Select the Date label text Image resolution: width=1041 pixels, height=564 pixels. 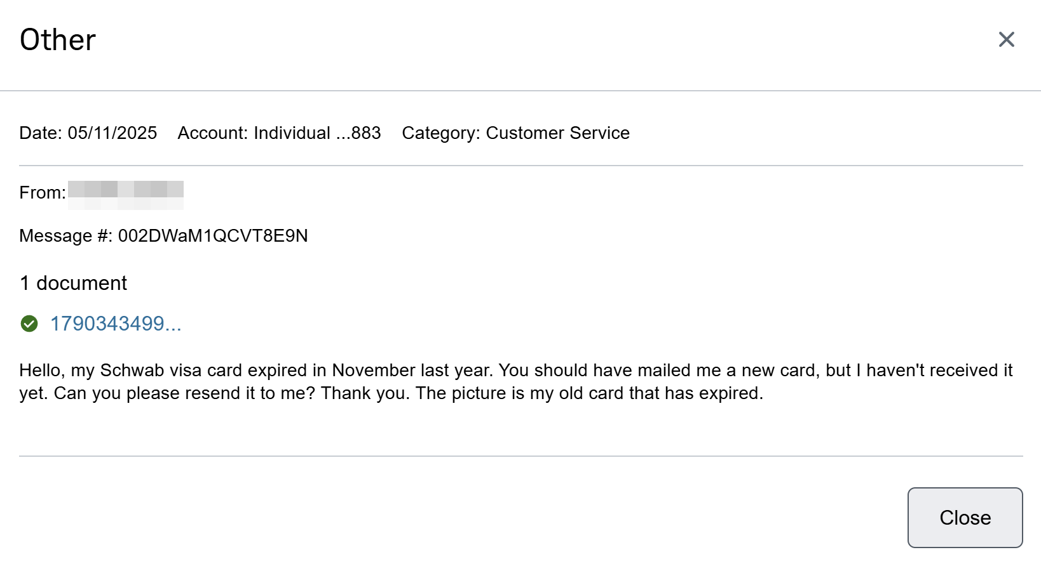[x=41, y=133]
